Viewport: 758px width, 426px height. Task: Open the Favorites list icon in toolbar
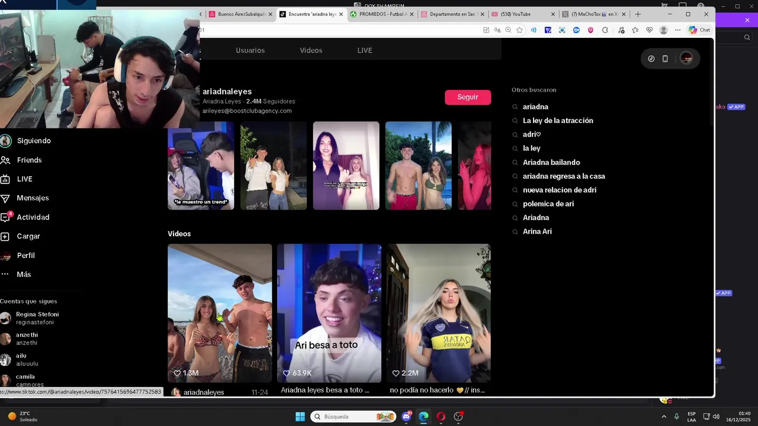tap(635, 30)
